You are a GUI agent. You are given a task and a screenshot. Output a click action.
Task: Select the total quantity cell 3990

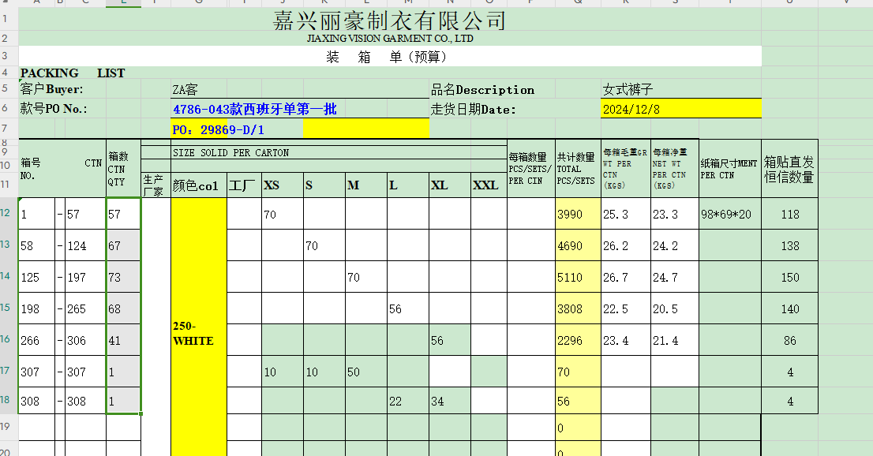coord(577,215)
